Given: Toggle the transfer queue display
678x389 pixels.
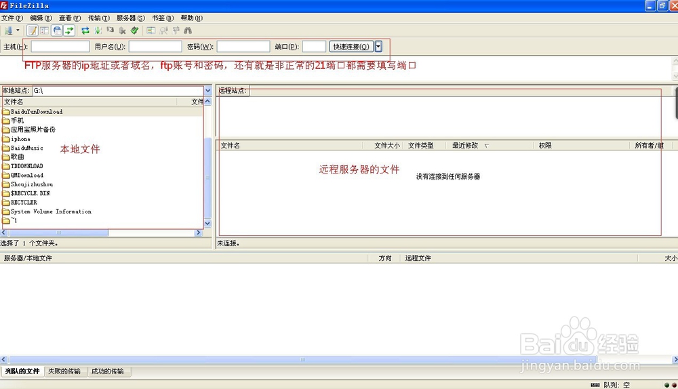Looking at the screenshot, I should [68, 30].
